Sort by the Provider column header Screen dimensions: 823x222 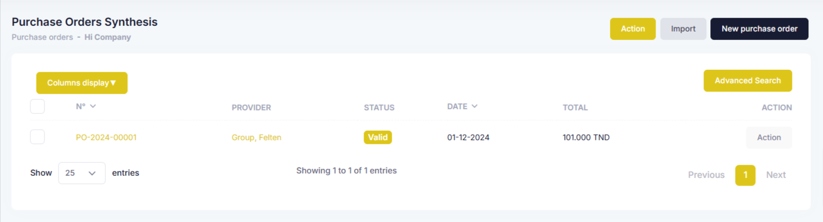[x=251, y=108]
